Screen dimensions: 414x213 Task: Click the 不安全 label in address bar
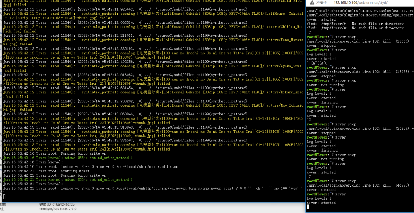tap(322, 2)
